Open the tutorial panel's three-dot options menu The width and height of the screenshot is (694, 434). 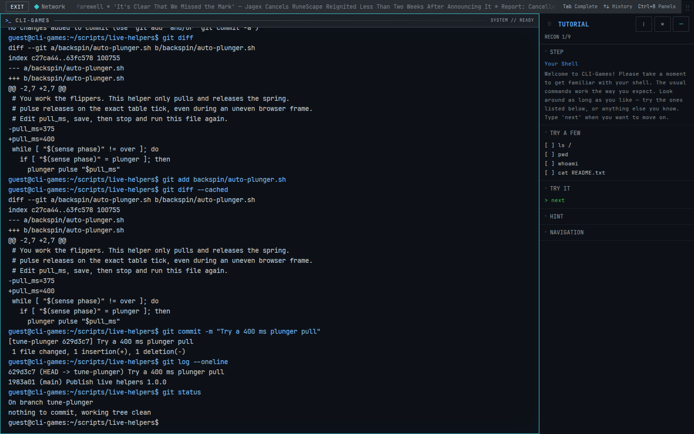pyautogui.click(x=643, y=24)
